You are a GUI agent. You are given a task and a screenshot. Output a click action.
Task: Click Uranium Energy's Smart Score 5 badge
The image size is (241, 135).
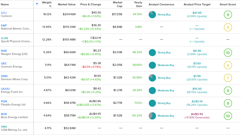click(227, 65)
